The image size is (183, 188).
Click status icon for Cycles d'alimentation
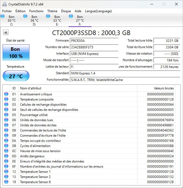tap(6, 146)
